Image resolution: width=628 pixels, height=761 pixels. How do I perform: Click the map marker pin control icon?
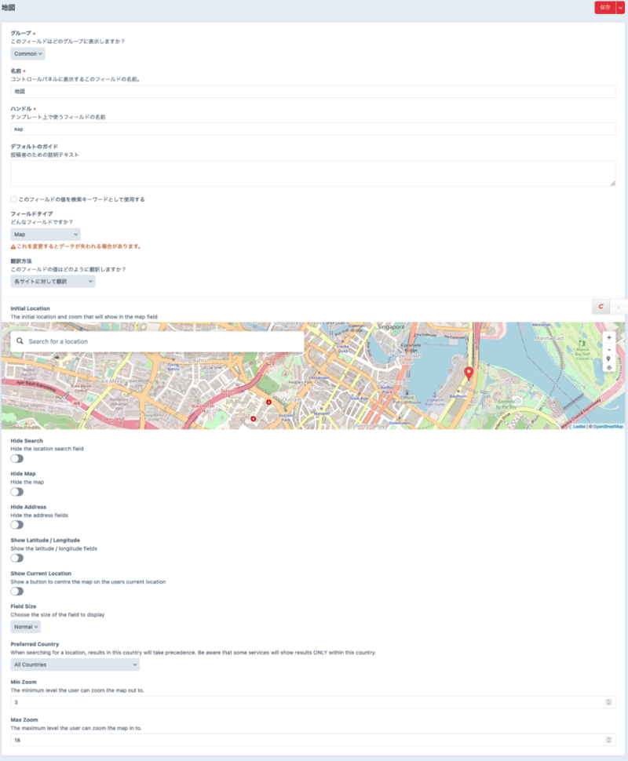pyautogui.click(x=609, y=359)
